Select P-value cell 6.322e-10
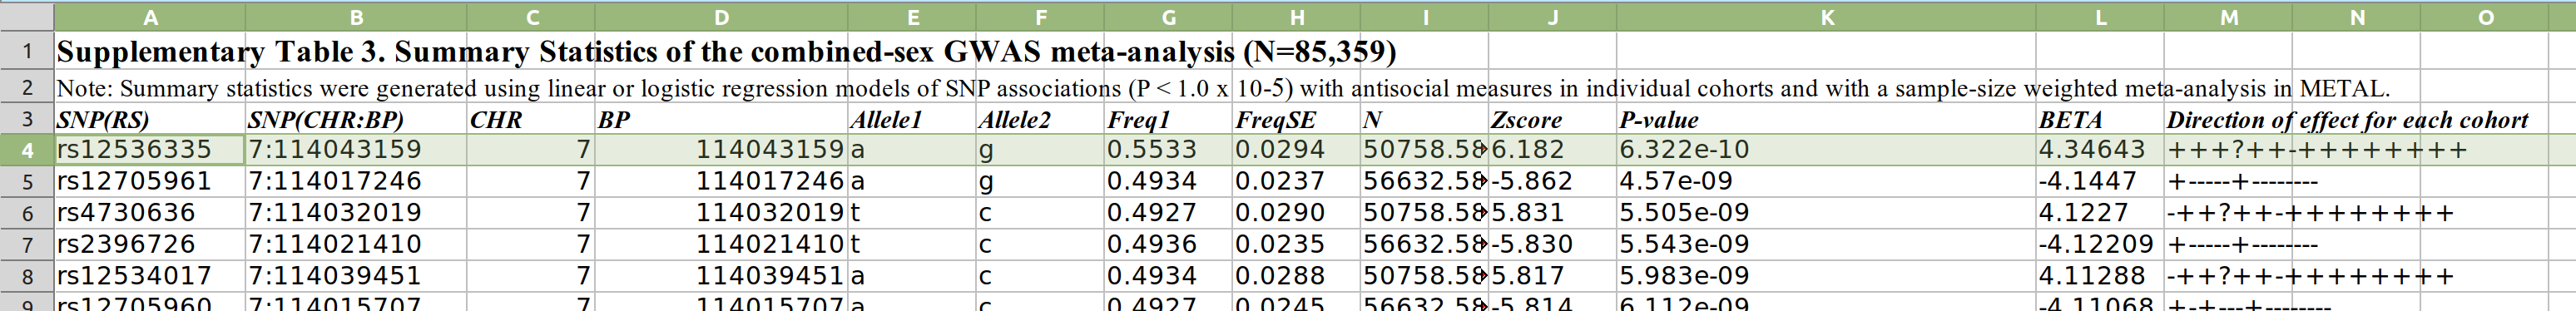 pyautogui.click(x=1826, y=150)
